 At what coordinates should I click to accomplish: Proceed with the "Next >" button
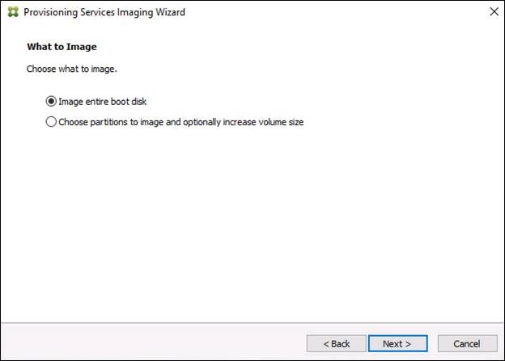click(397, 343)
